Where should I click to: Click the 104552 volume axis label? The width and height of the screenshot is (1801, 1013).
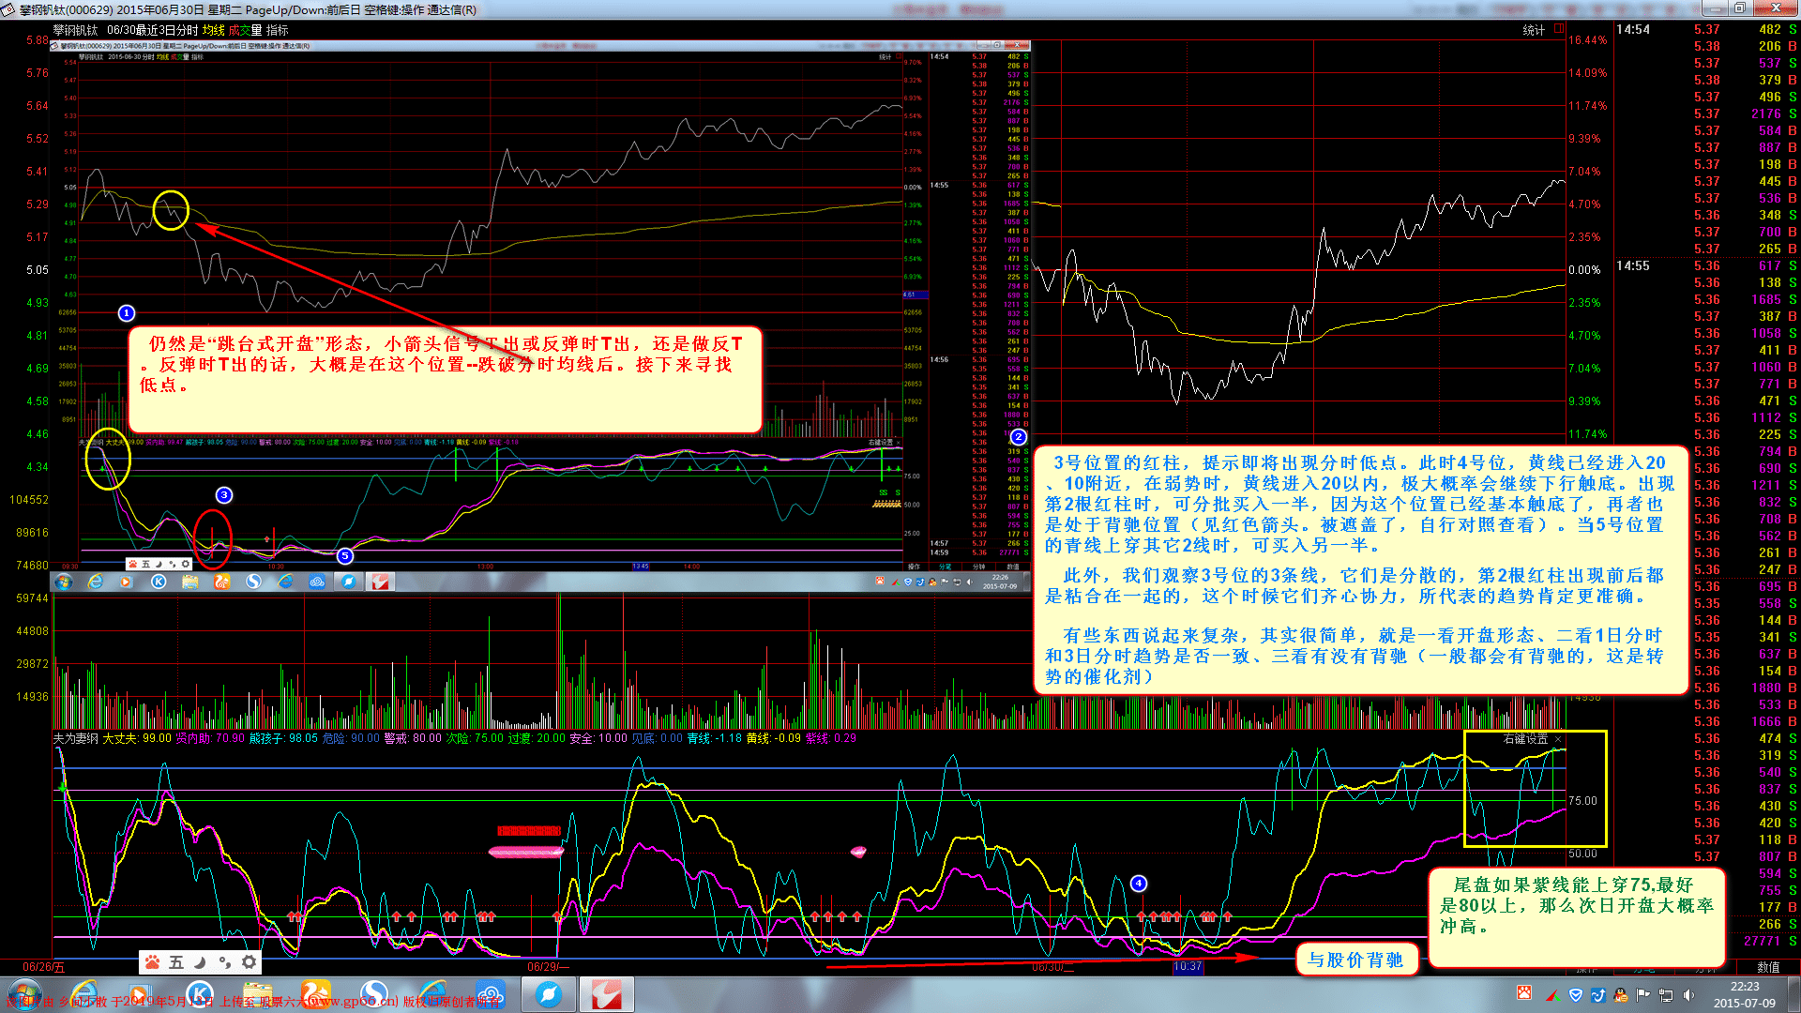(29, 500)
